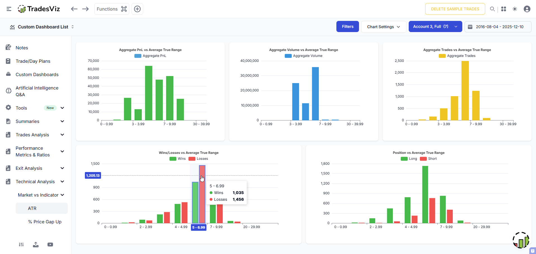Expand the Chart Settings dropdown

click(x=384, y=27)
